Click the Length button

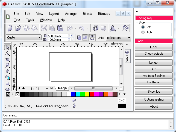[x=154, y=63]
